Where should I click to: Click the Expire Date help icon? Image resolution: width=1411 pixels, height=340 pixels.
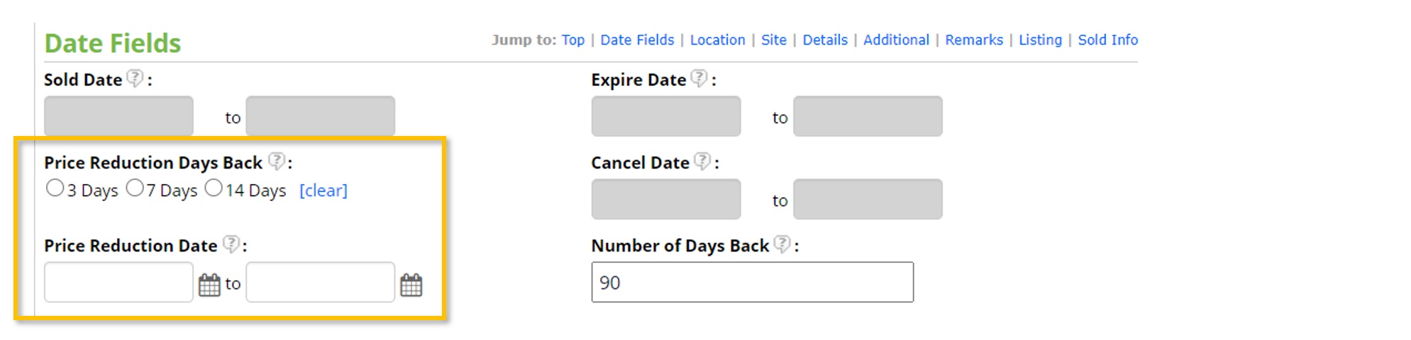click(699, 78)
